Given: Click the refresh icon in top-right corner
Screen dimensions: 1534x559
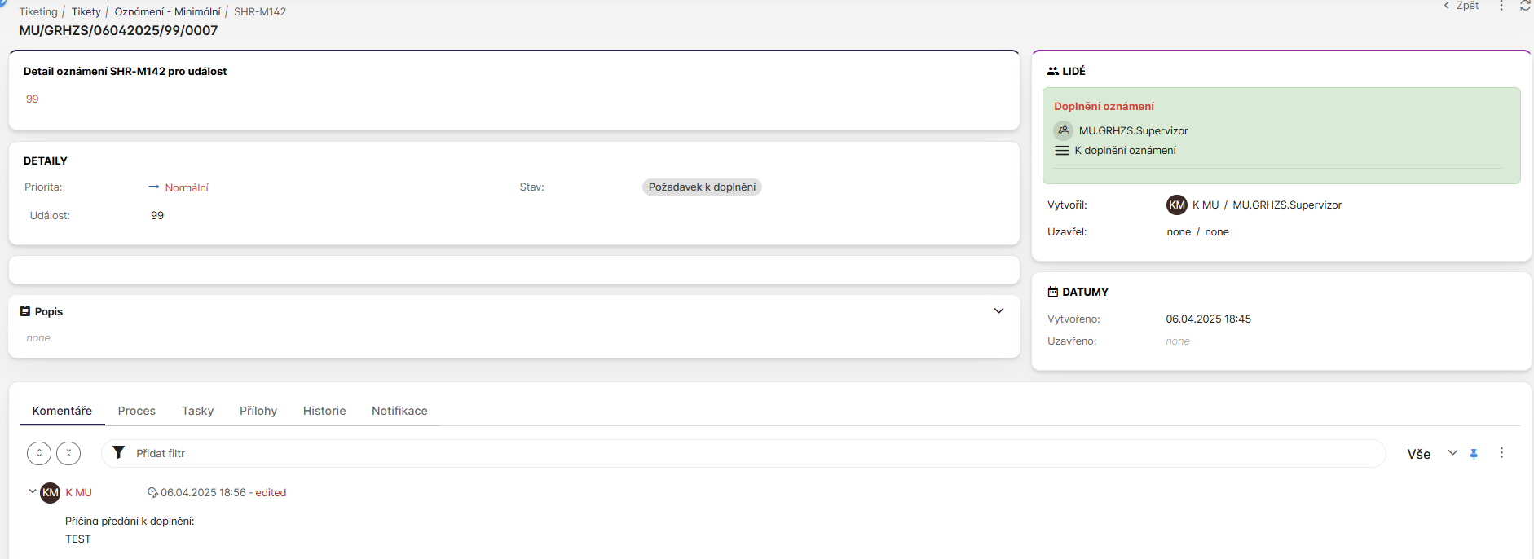Looking at the screenshot, I should [x=1525, y=6].
